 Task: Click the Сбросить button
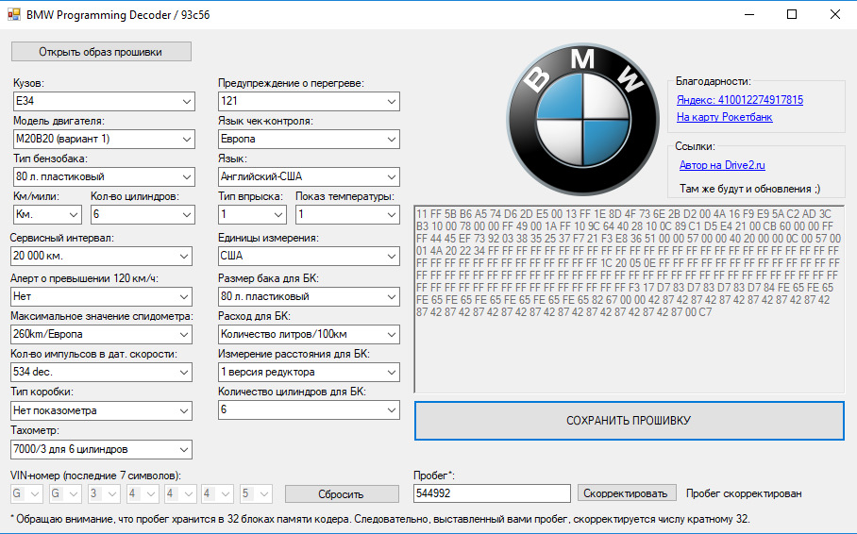[x=342, y=494]
